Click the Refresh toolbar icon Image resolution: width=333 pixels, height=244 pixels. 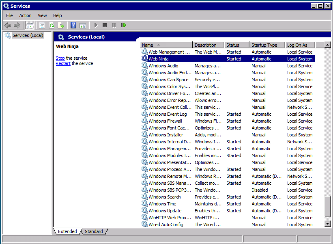click(x=52, y=25)
